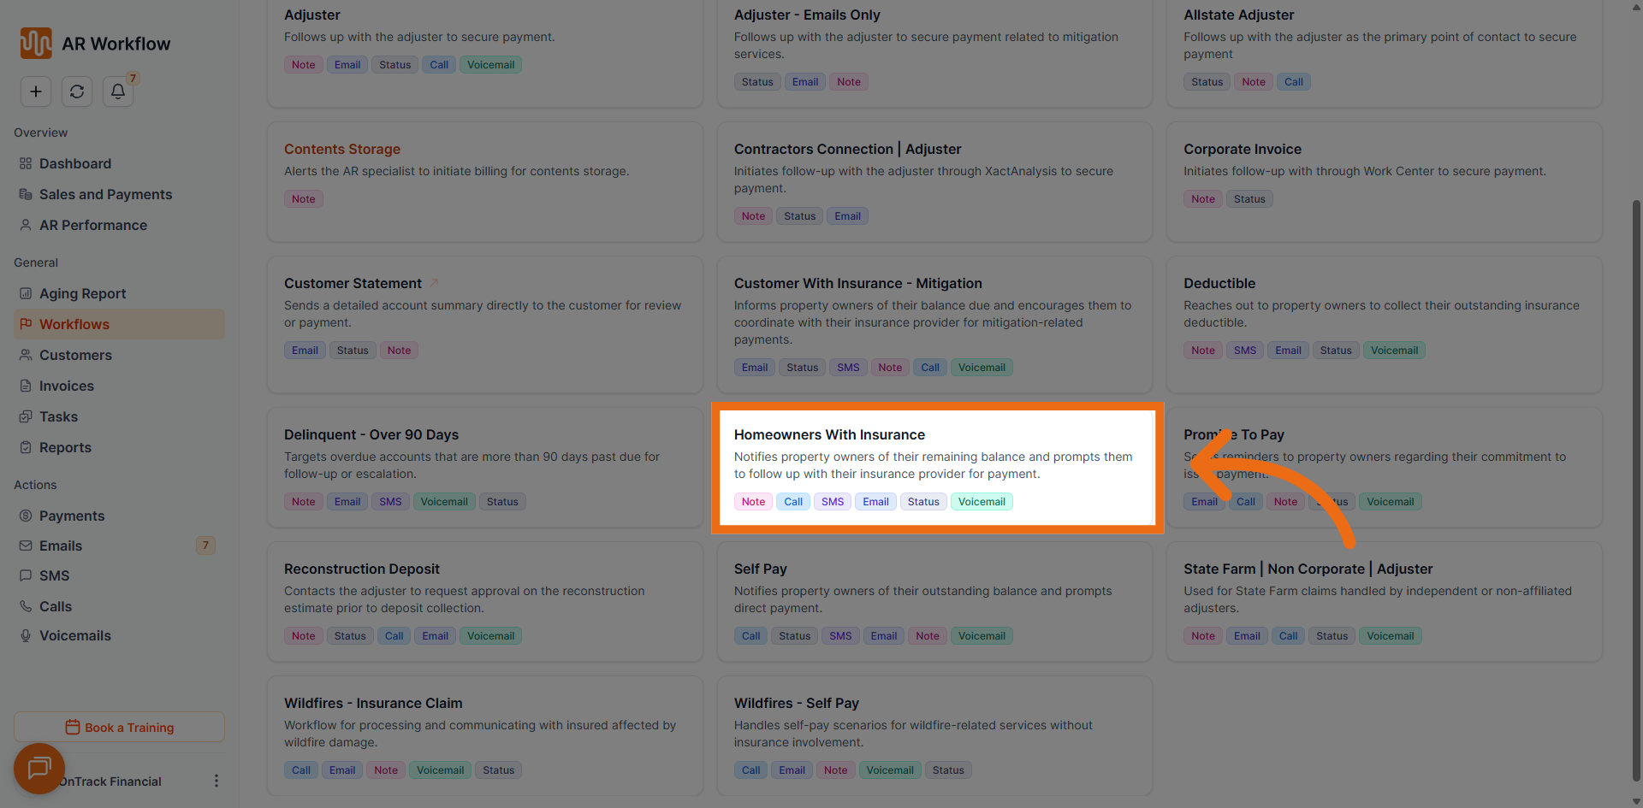Click the refresh icon beside the plus button
1643x808 pixels.
click(x=77, y=91)
